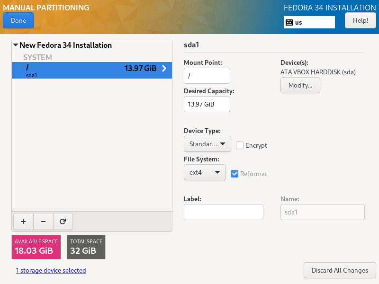Collapse the New Fedora 34 Installation tree

(16, 45)
